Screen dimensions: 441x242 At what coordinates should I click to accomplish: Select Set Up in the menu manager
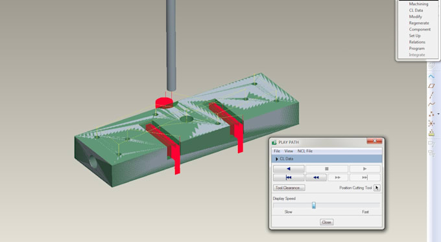(x=414, y=36)
